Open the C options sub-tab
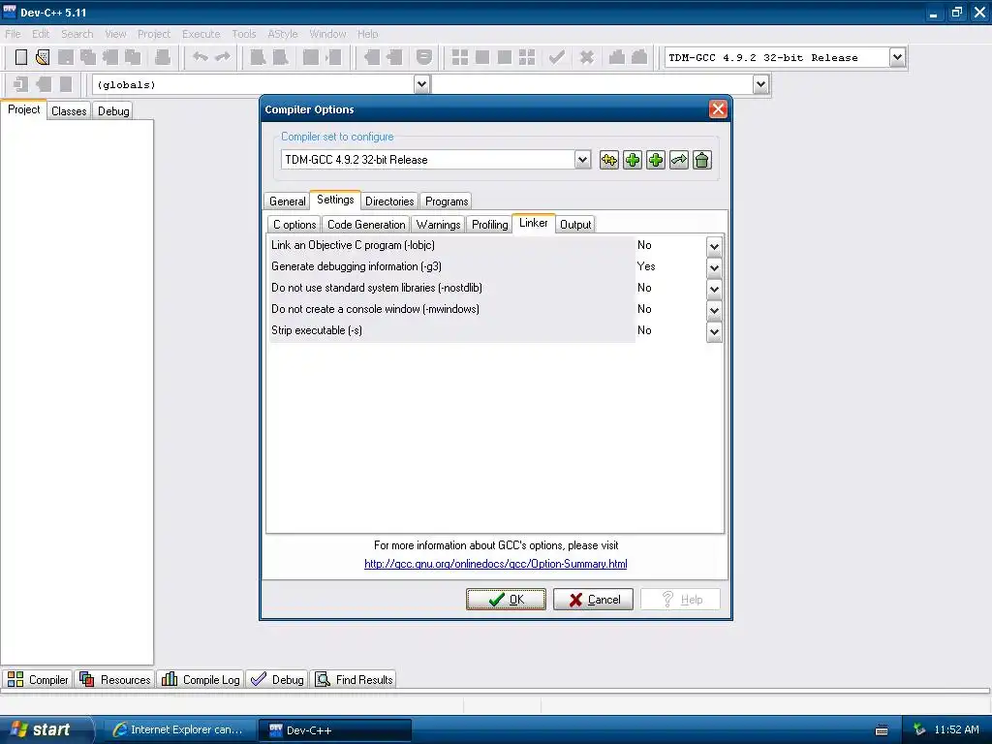Image resolution: width=992 pixels, height=744 pixels. 294,225
